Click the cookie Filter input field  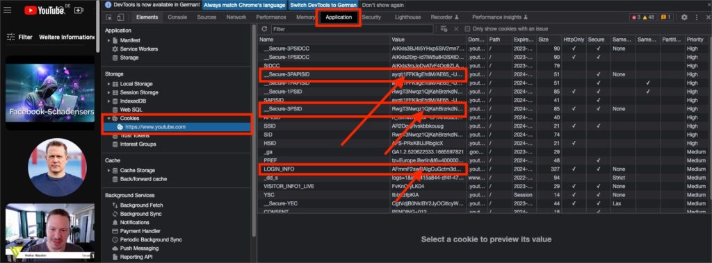click(353, 28)
